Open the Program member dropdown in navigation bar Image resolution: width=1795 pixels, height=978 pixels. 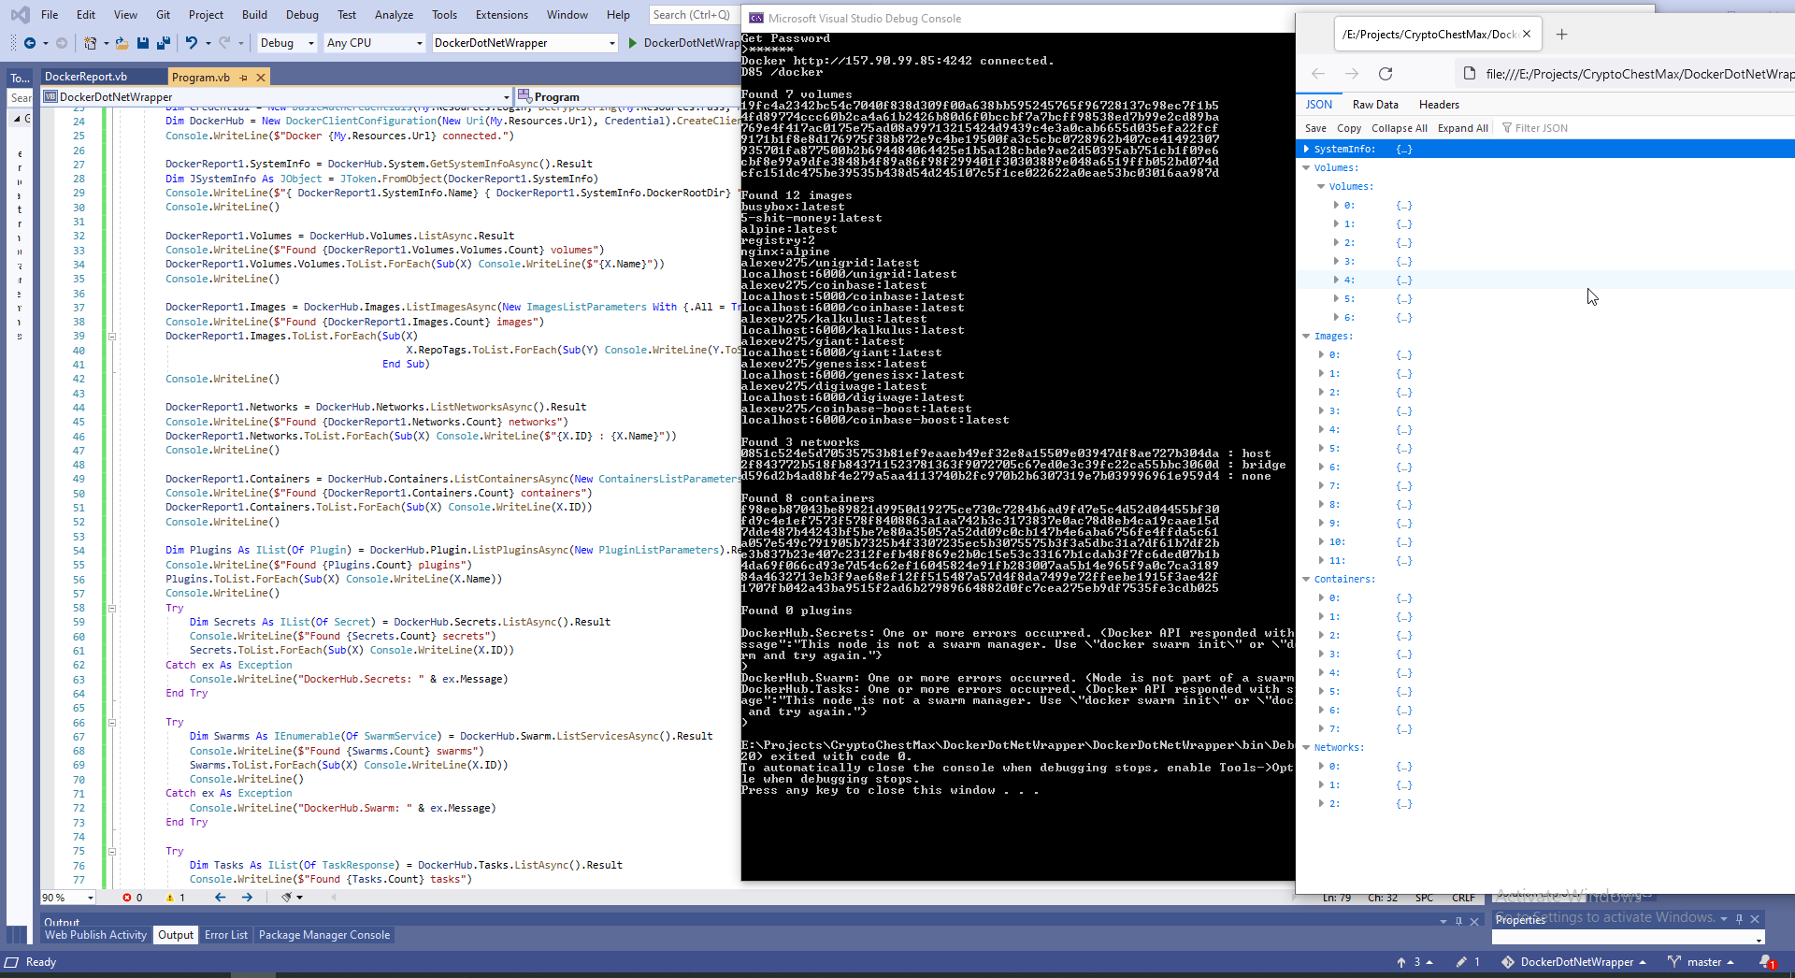(x=626, y=97)
